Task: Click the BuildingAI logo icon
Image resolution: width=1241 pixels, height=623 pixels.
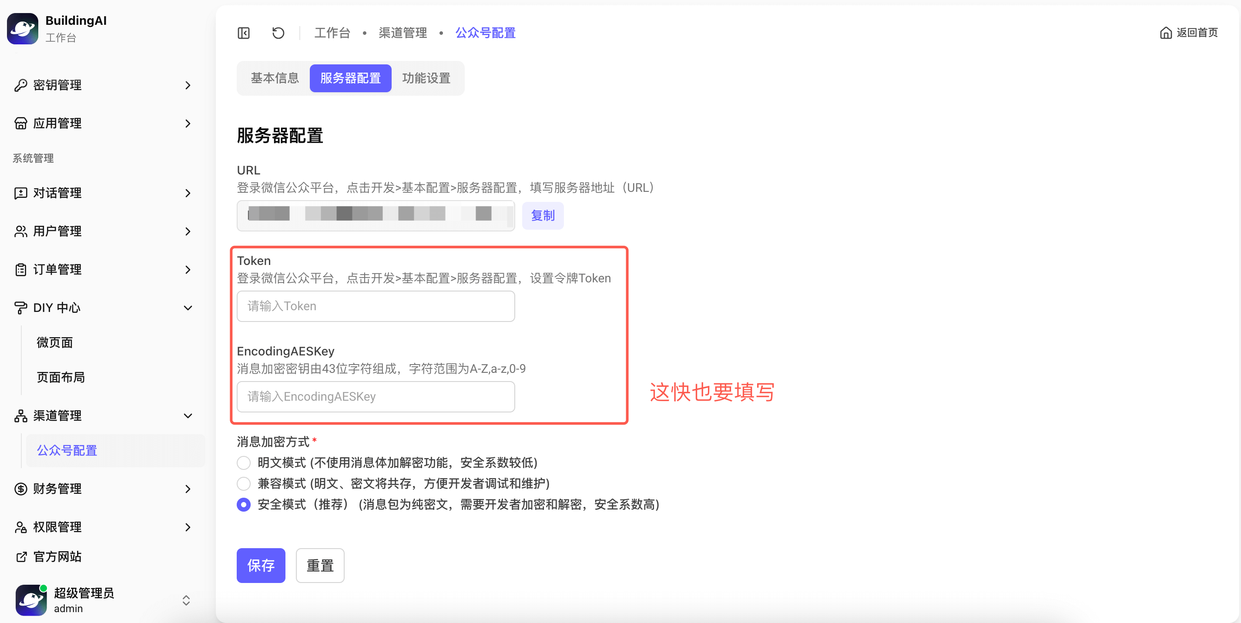Action: 23,28
